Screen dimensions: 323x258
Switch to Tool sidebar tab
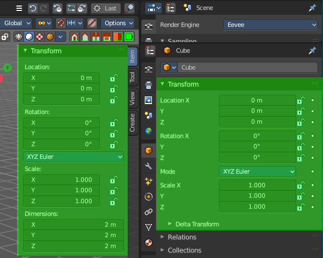[133, 77]
